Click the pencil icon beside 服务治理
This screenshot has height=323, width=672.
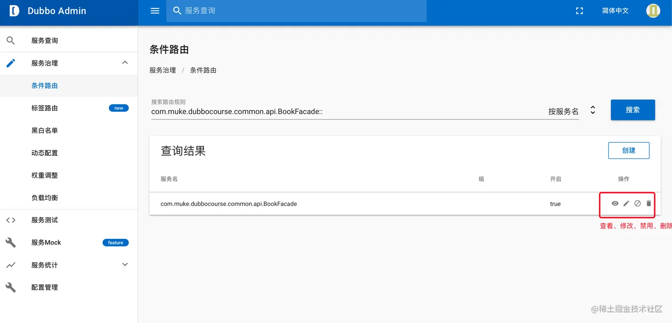(x=11, y=63)
